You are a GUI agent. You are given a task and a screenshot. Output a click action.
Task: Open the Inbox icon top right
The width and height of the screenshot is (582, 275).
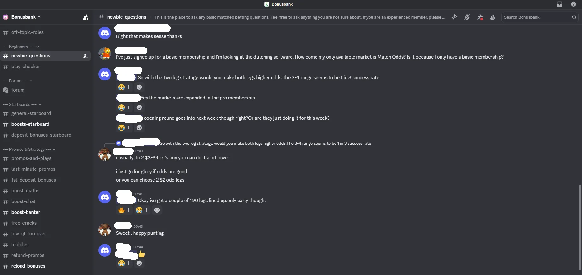point(559,4)
